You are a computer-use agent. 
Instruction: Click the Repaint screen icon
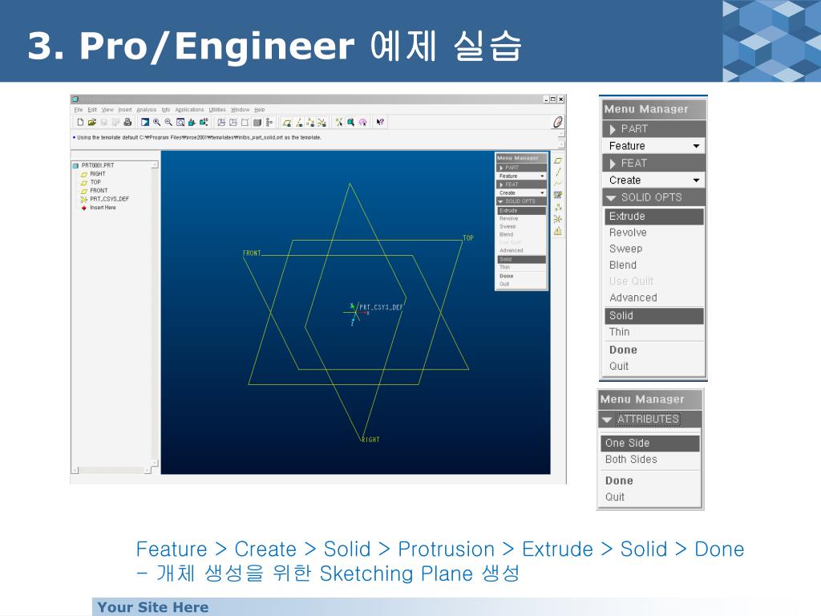click(x=145, y=122)
